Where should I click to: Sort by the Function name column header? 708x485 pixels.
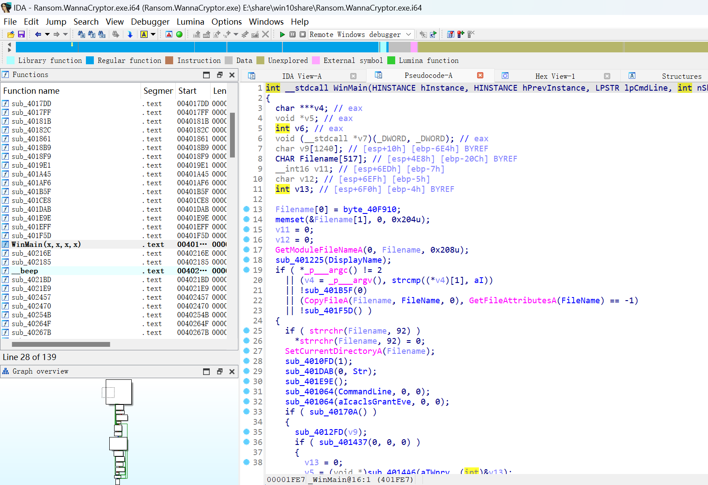(70, 91)
